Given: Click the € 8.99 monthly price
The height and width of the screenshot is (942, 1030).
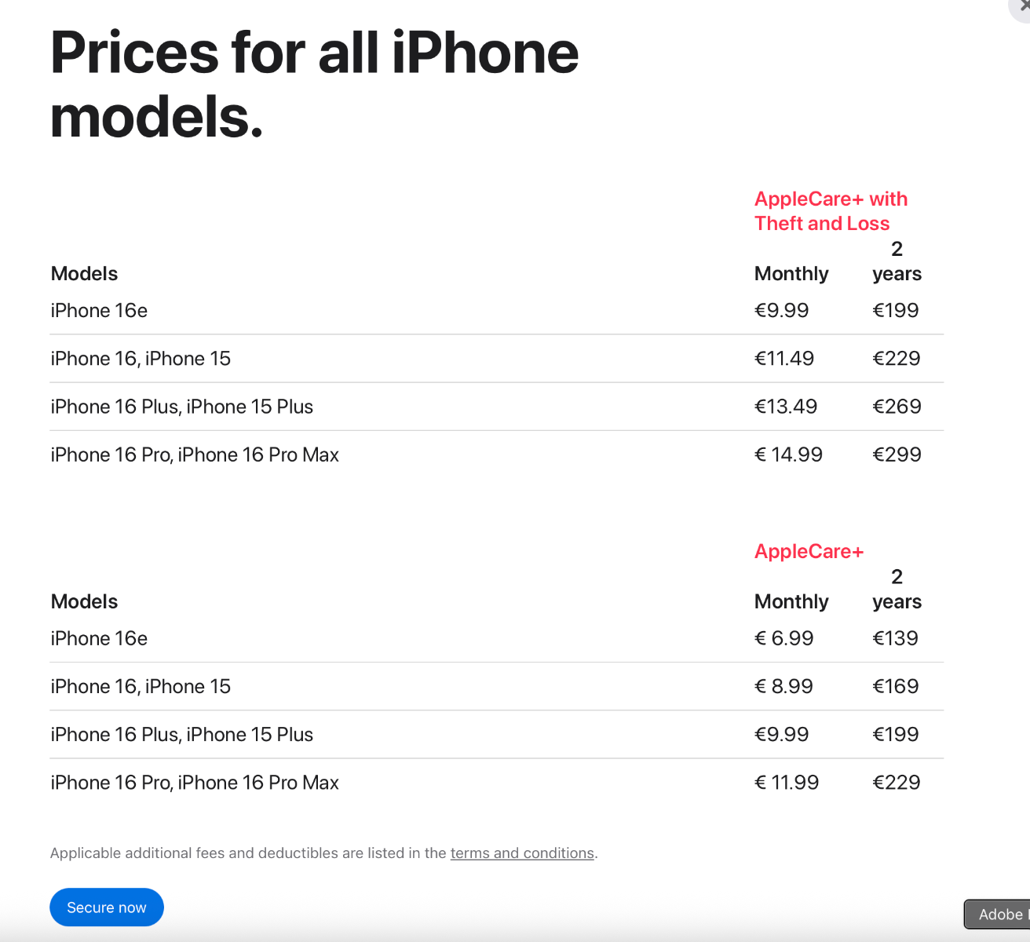Looking at the screenshot, I should [x=783, y=686].
